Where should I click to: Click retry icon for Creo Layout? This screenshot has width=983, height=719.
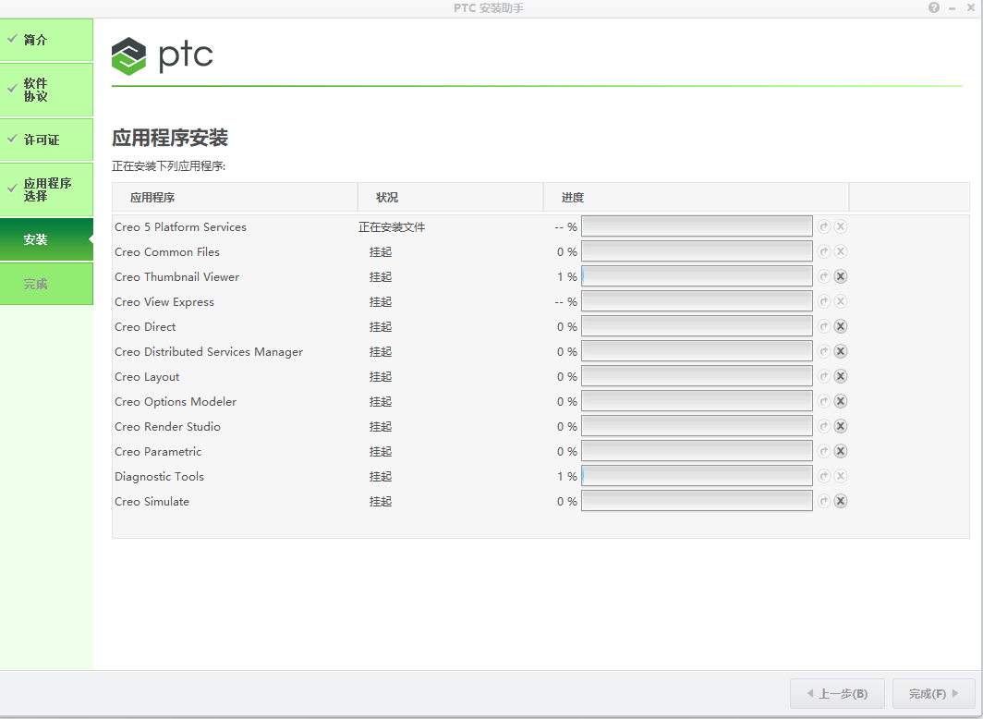824,376
